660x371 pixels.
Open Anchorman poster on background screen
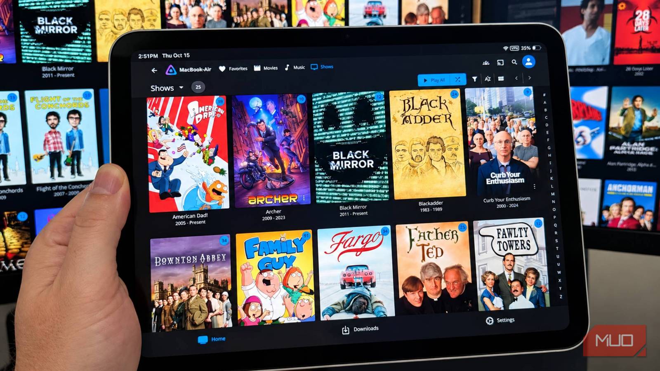coord(629,204)
